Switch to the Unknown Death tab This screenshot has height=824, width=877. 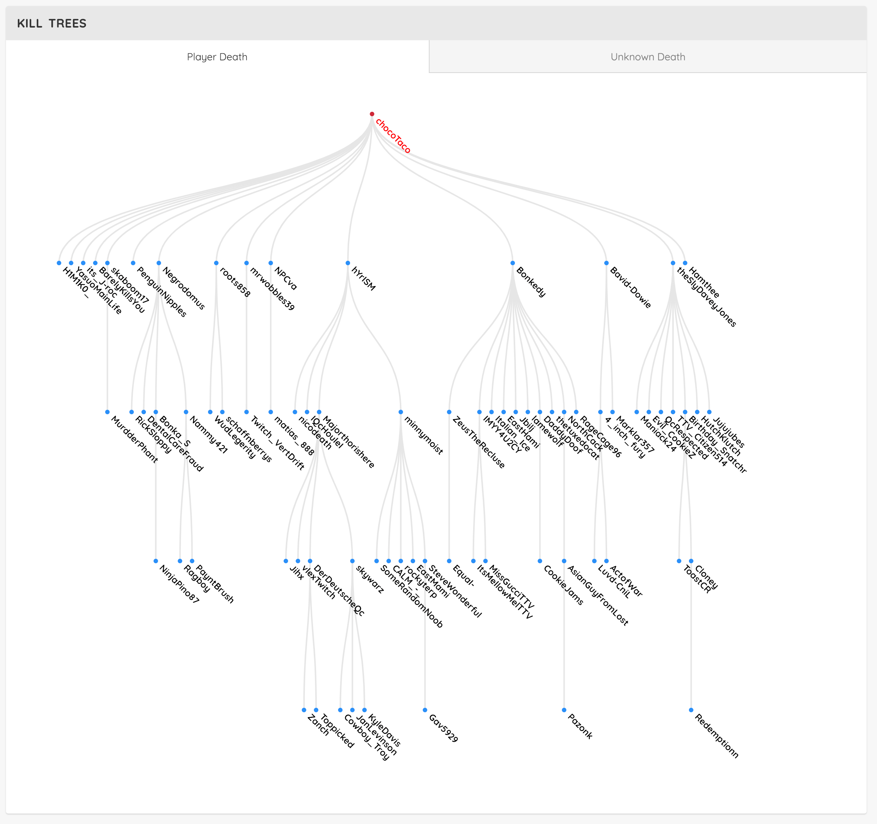click(649, 57)
